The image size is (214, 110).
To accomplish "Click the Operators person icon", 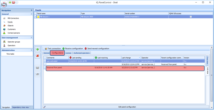I will (x=4, y=45).
